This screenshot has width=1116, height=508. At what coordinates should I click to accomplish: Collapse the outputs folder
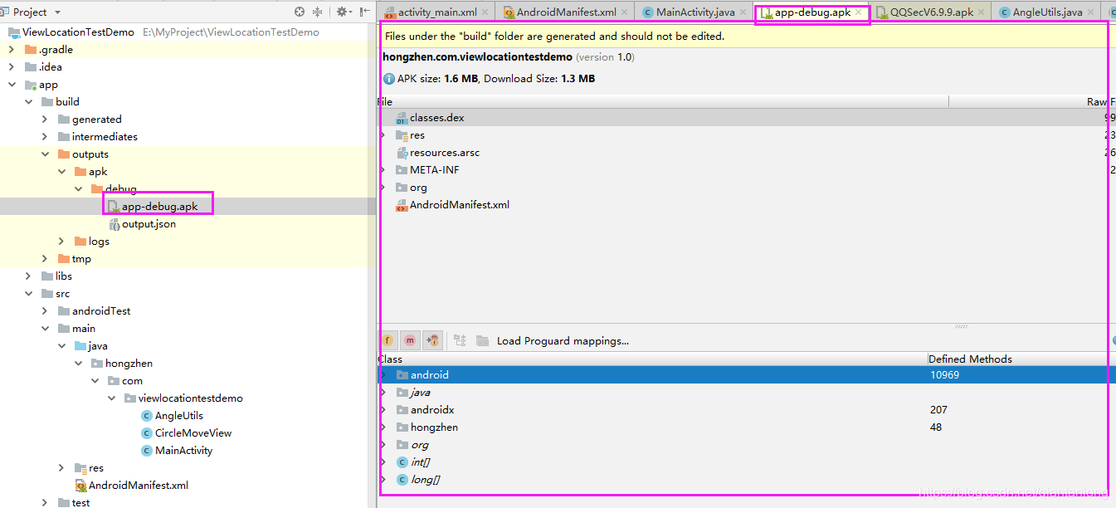point(46,154)
